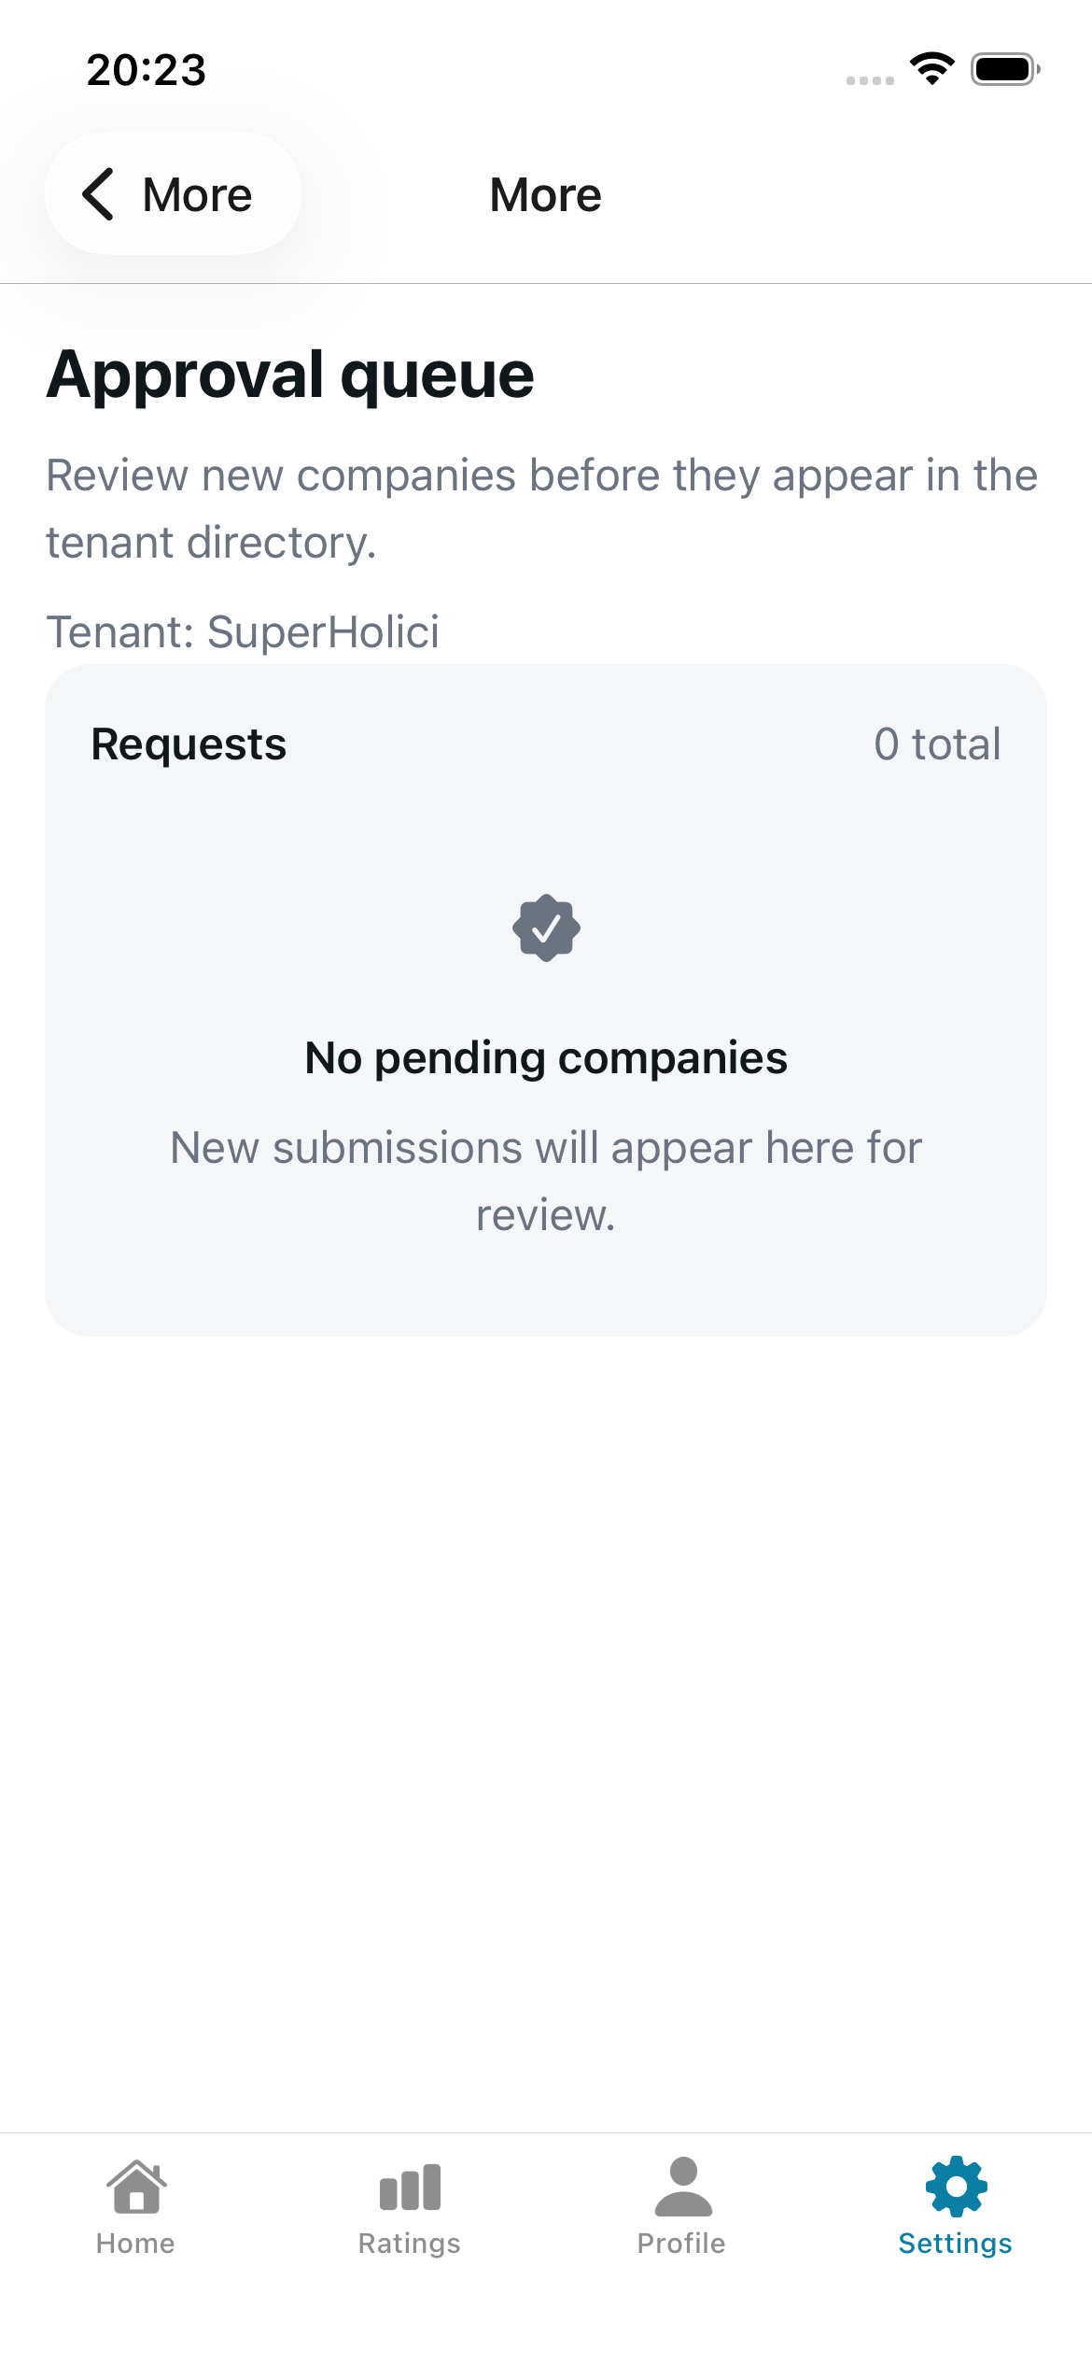This screenshot has width=1092, height=2365.
Task: Tap the Settings gear icon
Action: pyautogui.click(x=956, y=2187)
